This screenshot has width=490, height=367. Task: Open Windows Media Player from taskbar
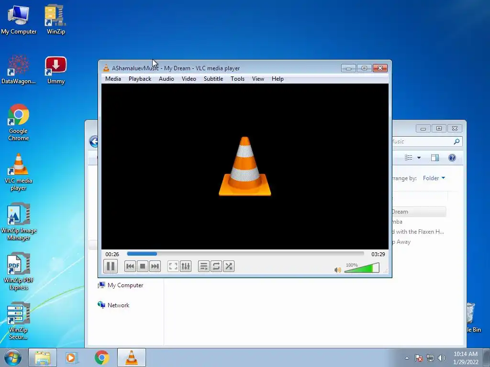click(71, 357)
